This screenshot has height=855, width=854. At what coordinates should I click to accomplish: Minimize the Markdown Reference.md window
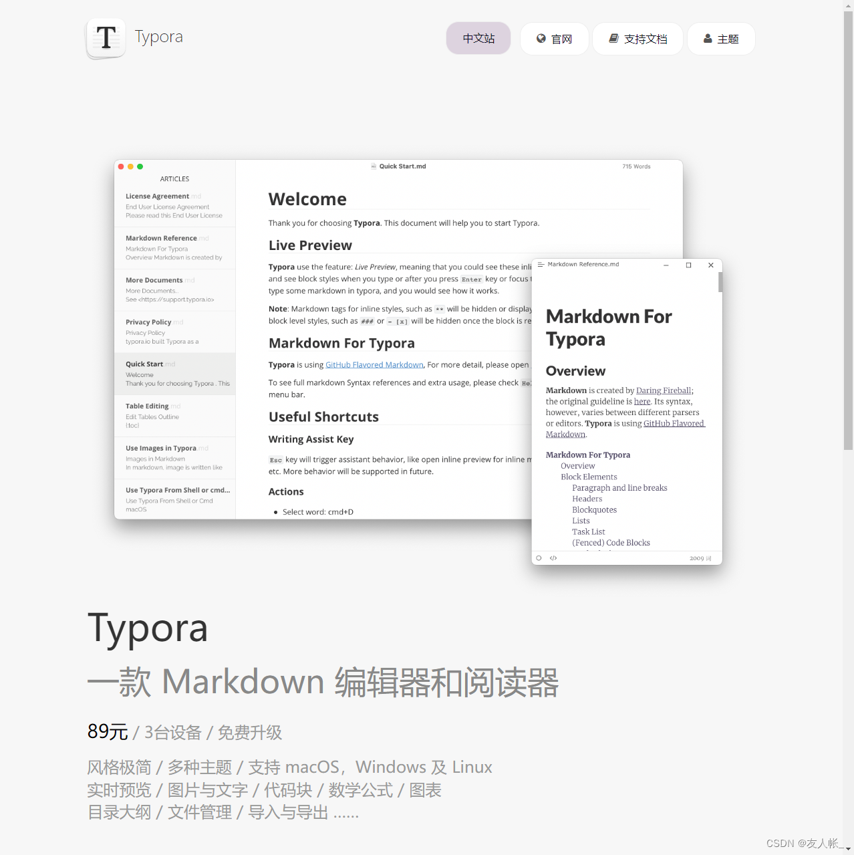pyautogui.click(x=666, y=265)
